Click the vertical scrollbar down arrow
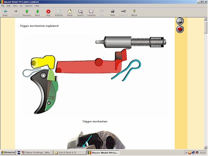Viewport: 208px width, 156px height. [206, 147]
